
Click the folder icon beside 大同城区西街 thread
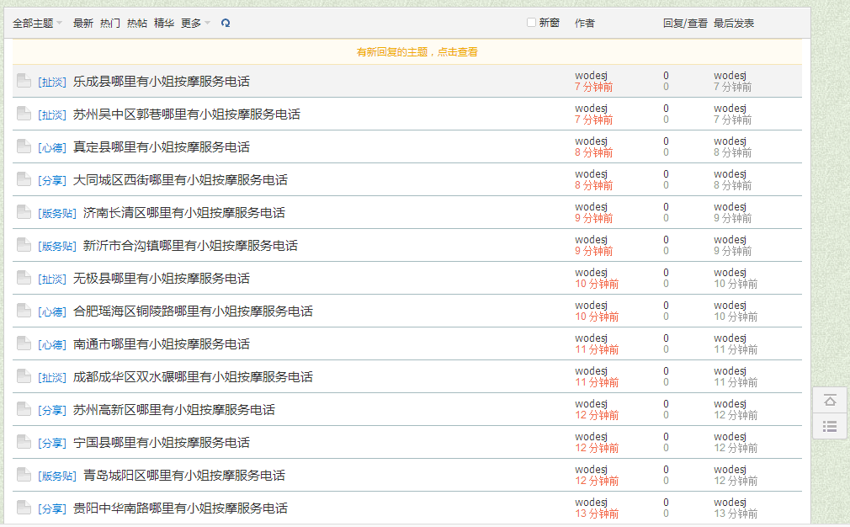click(x=24, y=179)
